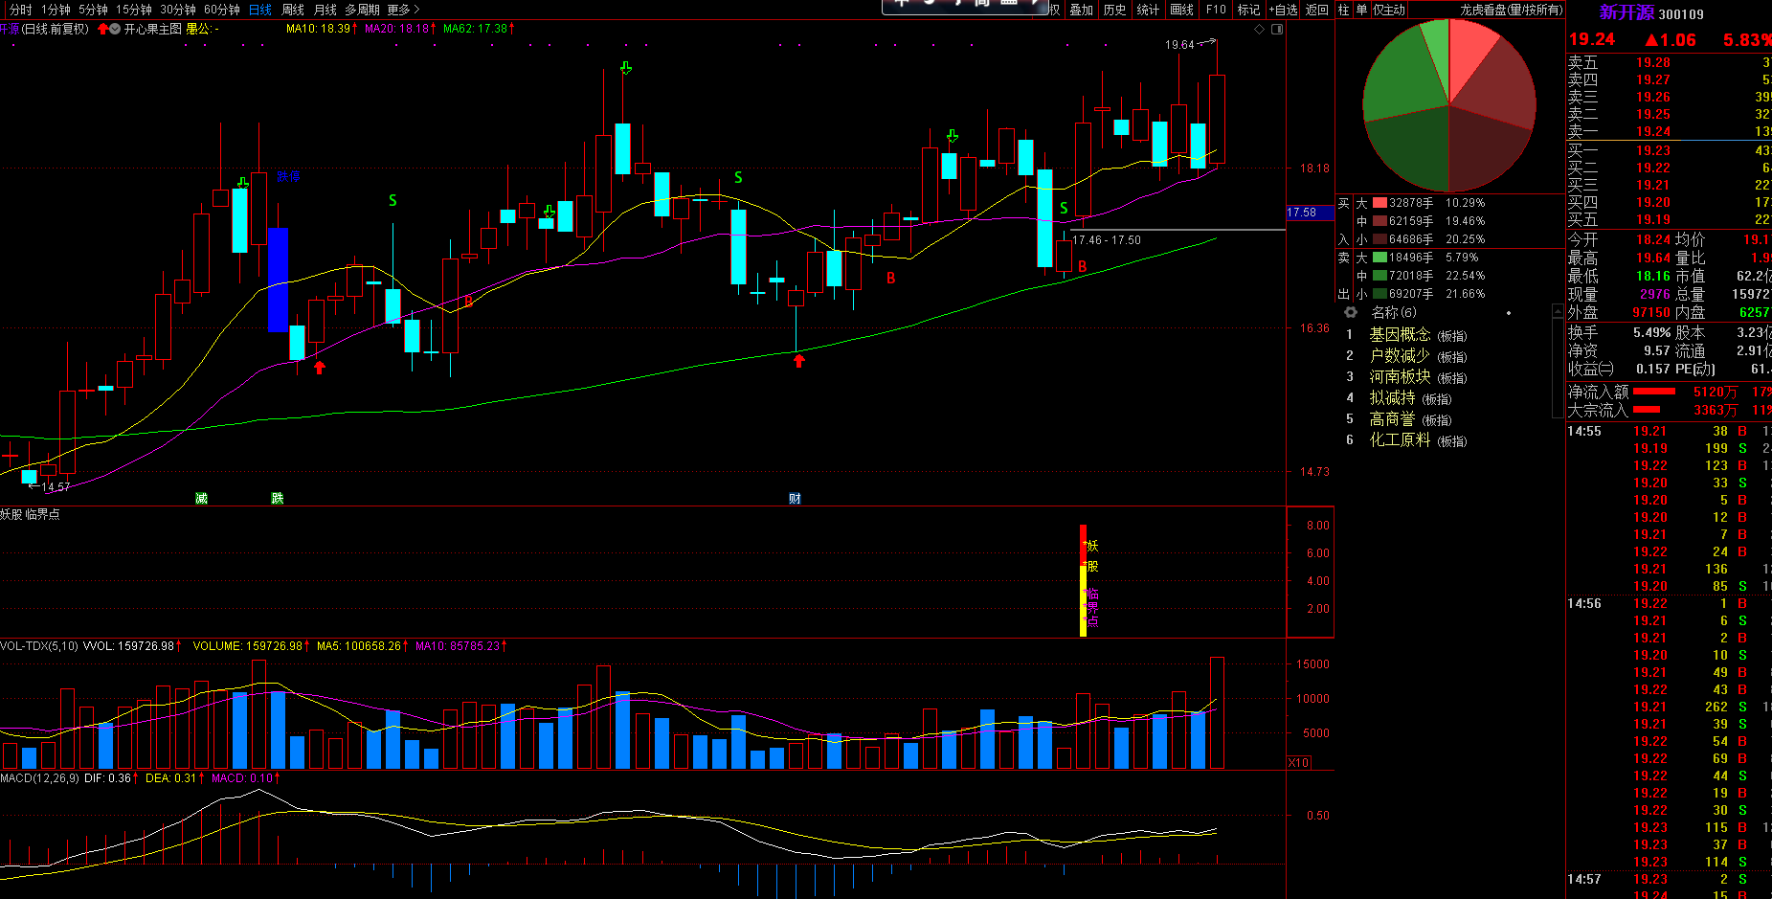The width and height of the screenshot is (1772, 899).
Task: Open the 基因概念 sector link
Action: click(1400, 334)
